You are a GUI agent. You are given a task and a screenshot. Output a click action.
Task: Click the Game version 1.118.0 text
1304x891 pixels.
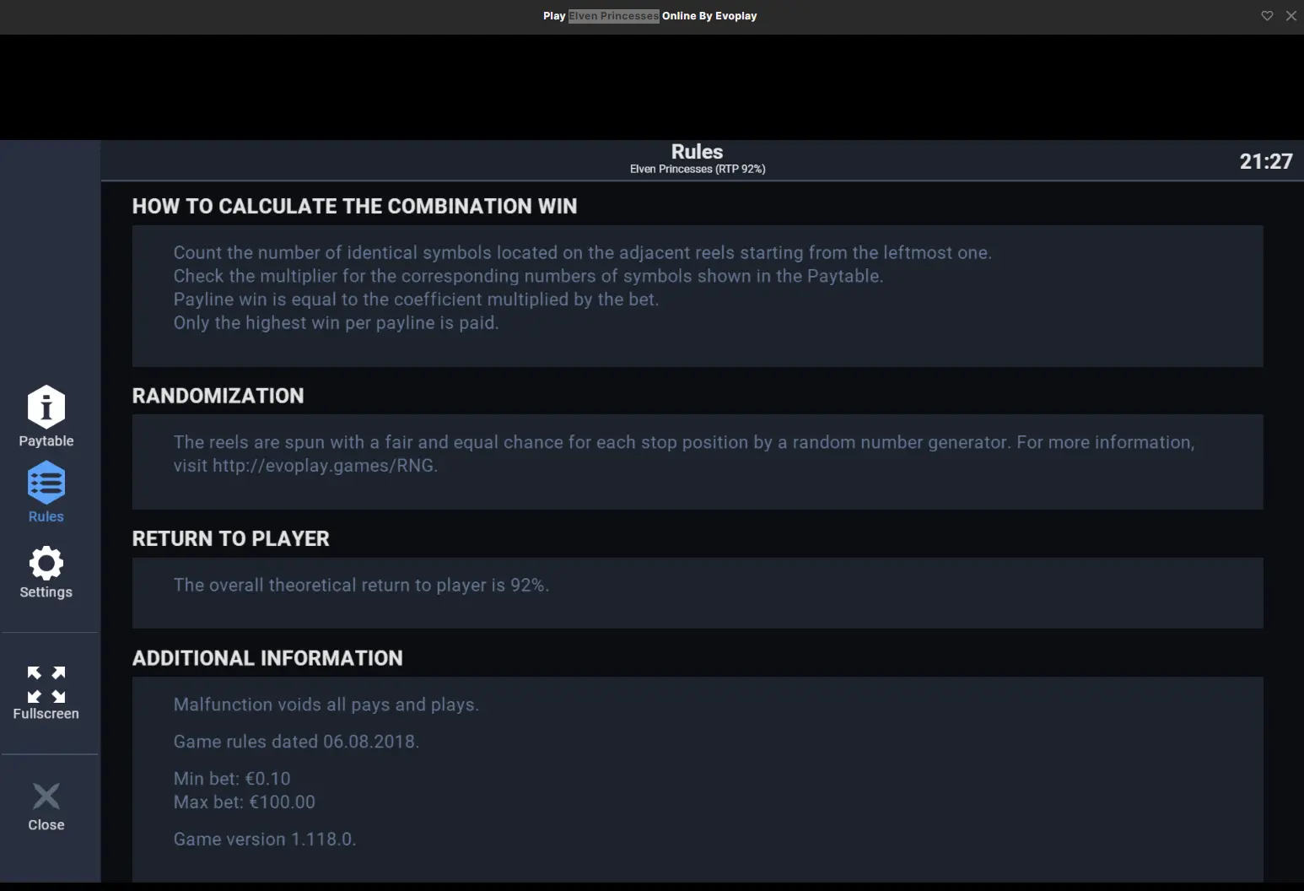(x=265, y=840)
